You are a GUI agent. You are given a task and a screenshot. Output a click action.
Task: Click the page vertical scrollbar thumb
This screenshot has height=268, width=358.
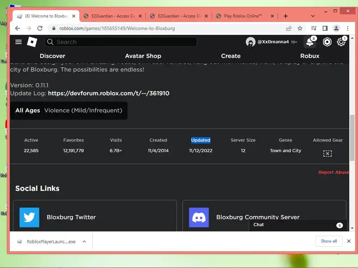[352, 138]
